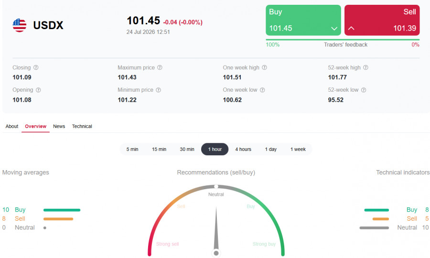Image resolution: width=430 pixels, height=258 pixels.
Task: Open help icon next to Minimum price
Action: 158,90
